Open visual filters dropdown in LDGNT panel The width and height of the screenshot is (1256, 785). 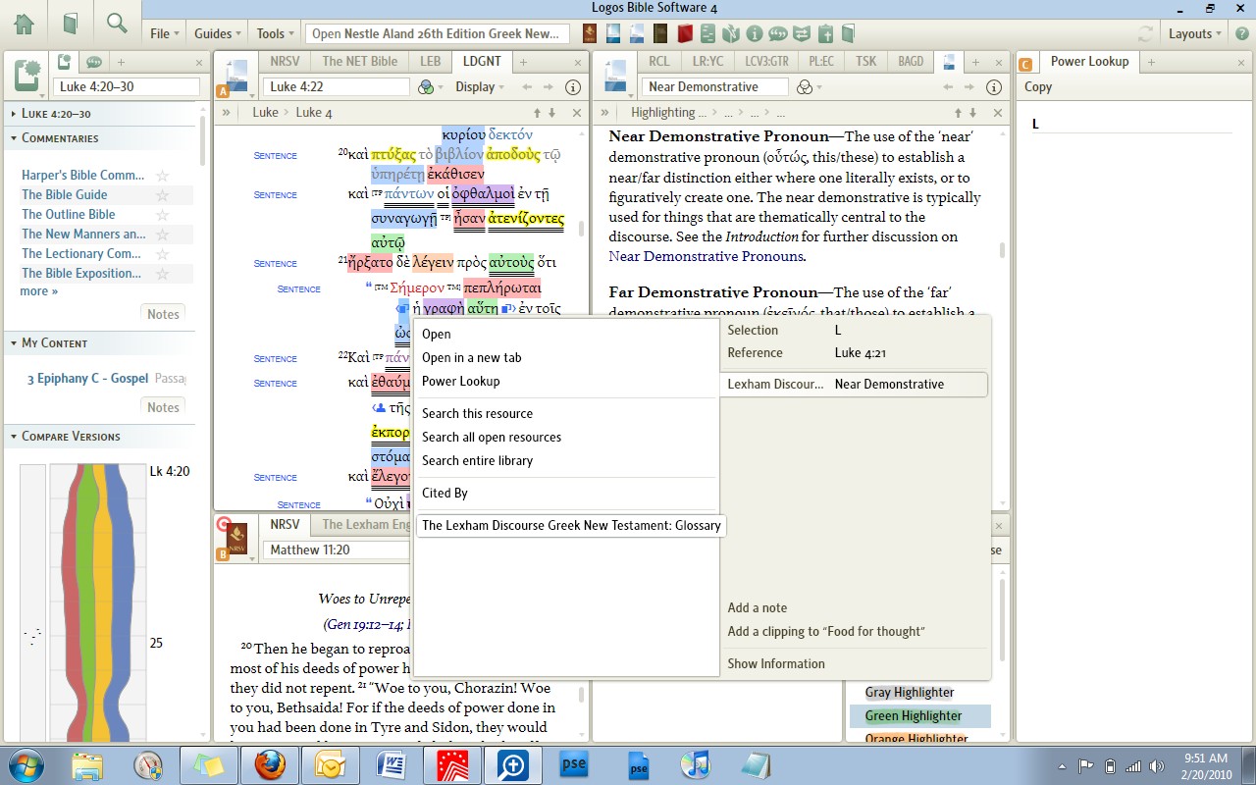(x=429, y=86)
